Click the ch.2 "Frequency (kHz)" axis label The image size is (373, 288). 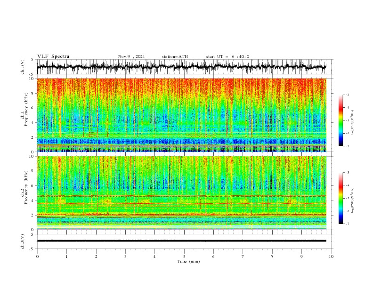click(x=27, y=187)
